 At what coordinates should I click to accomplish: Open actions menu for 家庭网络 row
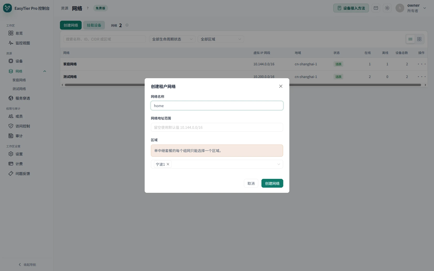(421, 64)
